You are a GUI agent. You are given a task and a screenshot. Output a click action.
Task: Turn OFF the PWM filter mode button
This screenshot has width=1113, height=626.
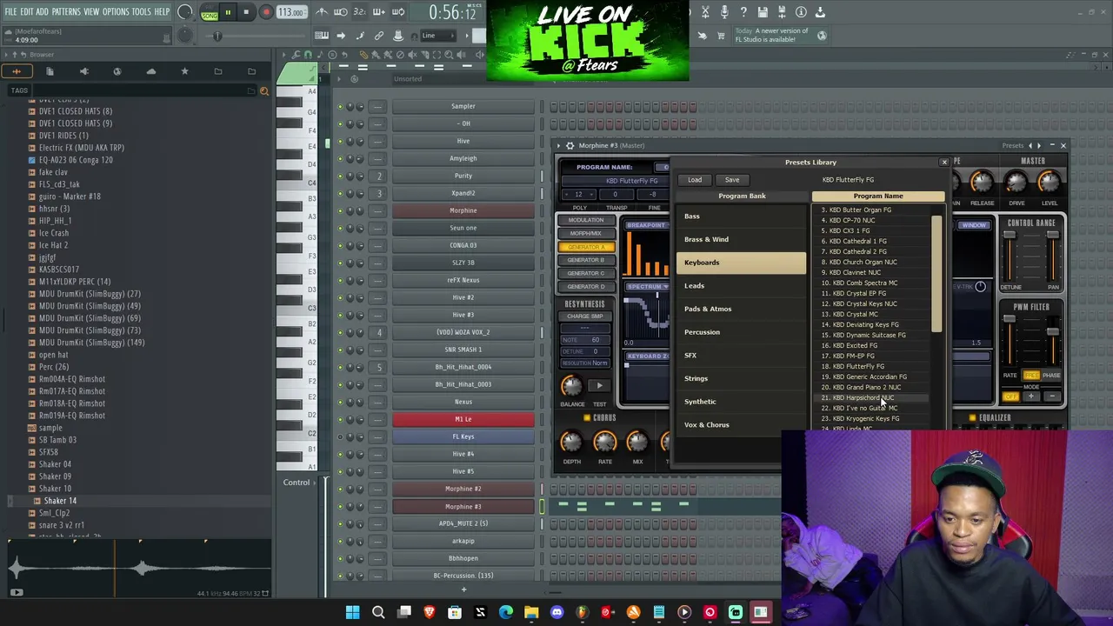[x=1011, y=397]
